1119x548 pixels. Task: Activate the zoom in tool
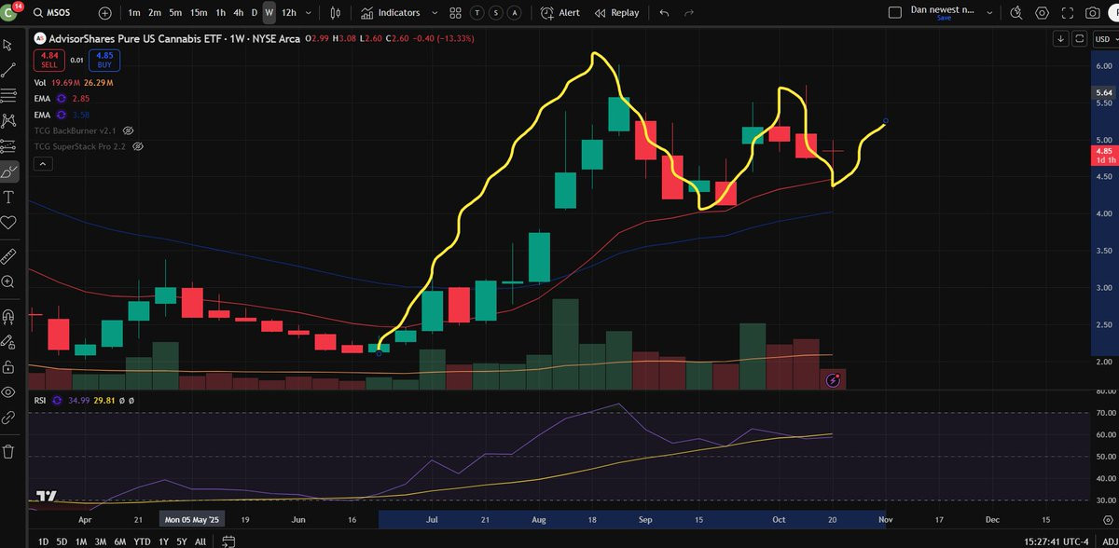point(9,281)
